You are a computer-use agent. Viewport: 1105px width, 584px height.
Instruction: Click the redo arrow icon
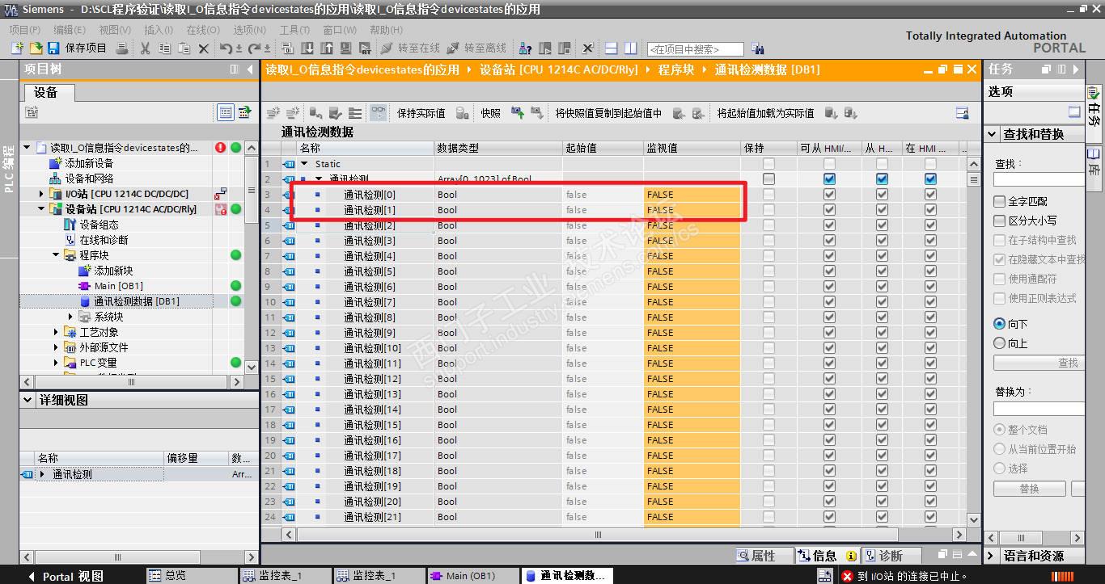[256, 48]
